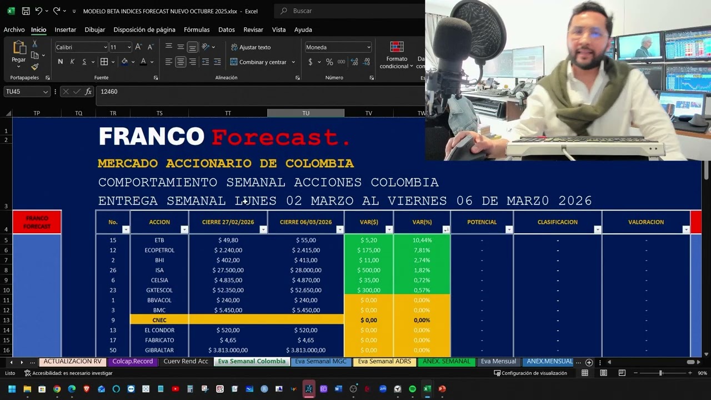Image resolution: width=711 pixels, height=400 pixels.
Task: Switch to the Fórmulas ribbon tab
Action: (197, 29)
